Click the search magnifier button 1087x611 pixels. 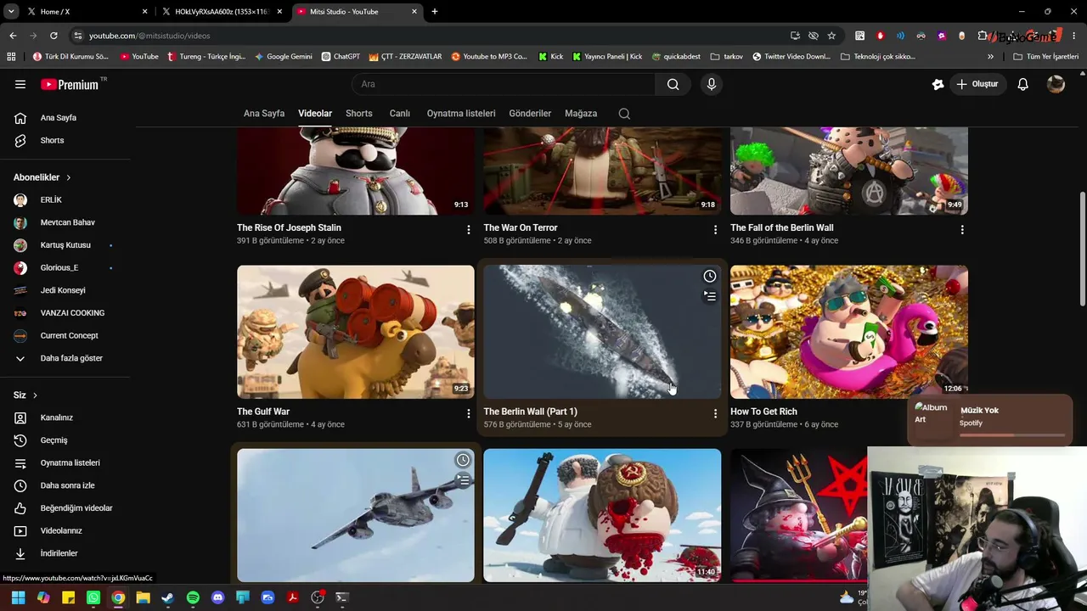point(673,84)
